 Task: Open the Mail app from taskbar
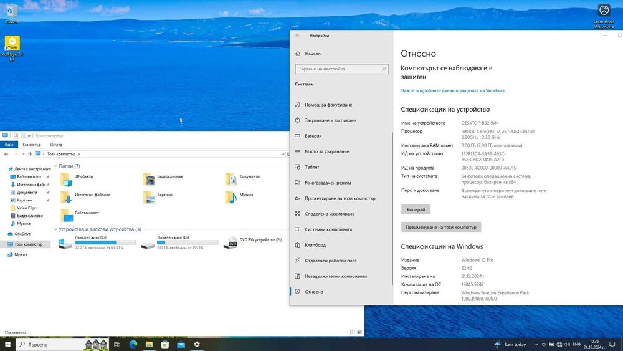[x=181, y=344]
